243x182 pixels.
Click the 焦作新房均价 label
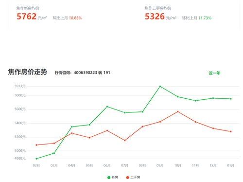28,8
